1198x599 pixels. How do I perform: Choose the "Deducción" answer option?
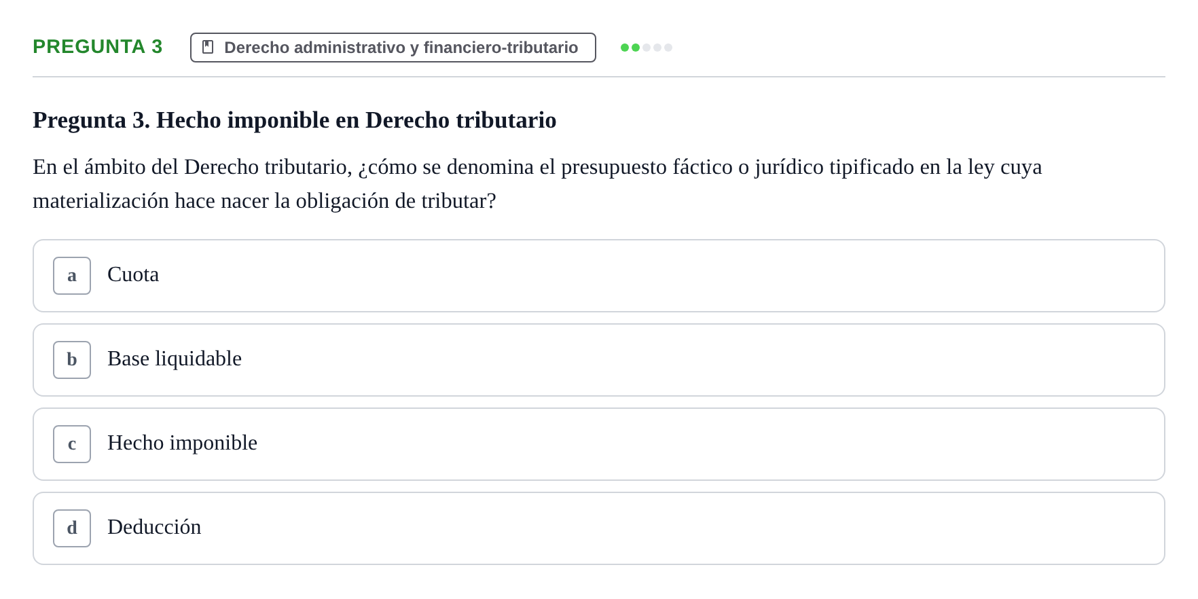click(x=599, y=528)
